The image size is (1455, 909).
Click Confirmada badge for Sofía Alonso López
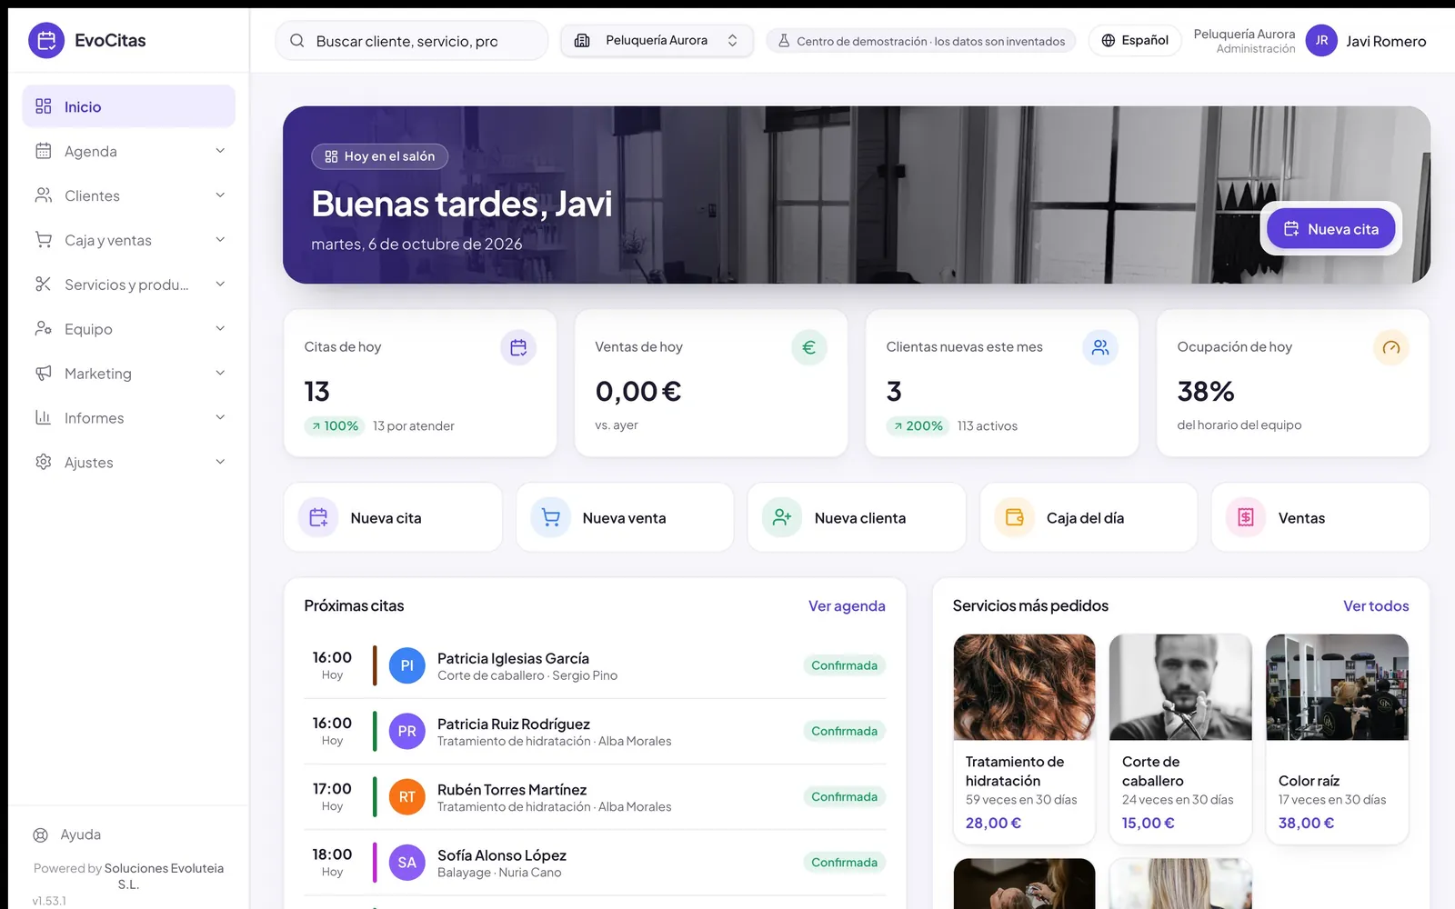[844, 863]
